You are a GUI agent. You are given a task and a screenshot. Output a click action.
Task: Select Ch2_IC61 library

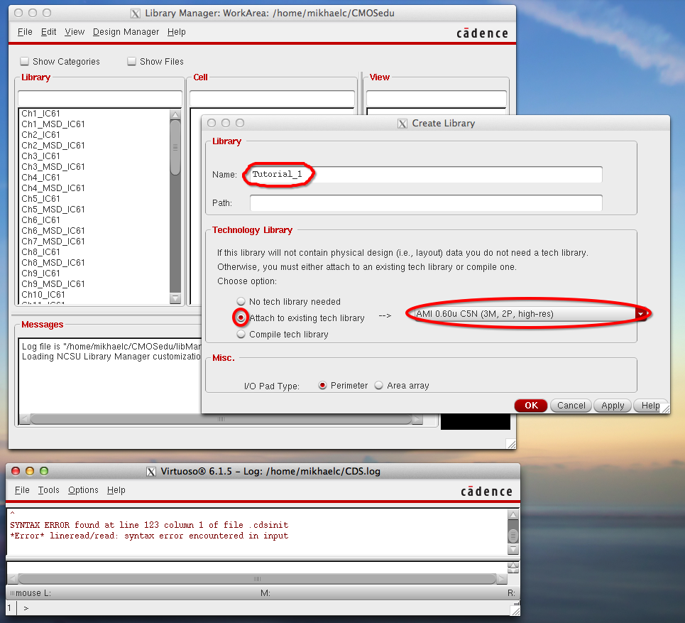coord(40,135)
